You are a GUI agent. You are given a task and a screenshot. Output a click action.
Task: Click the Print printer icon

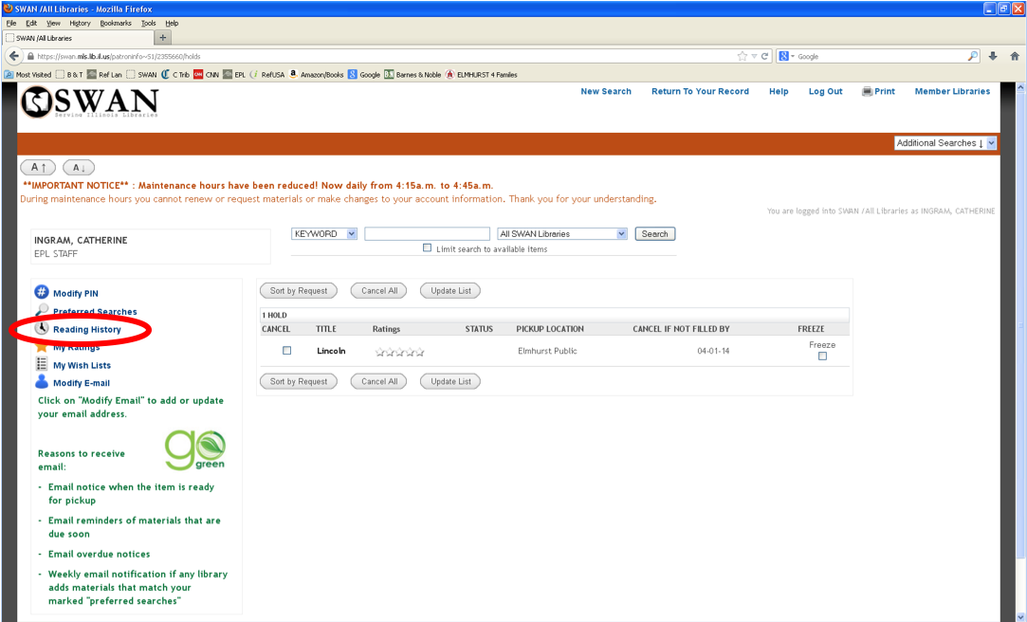(867, 92)
